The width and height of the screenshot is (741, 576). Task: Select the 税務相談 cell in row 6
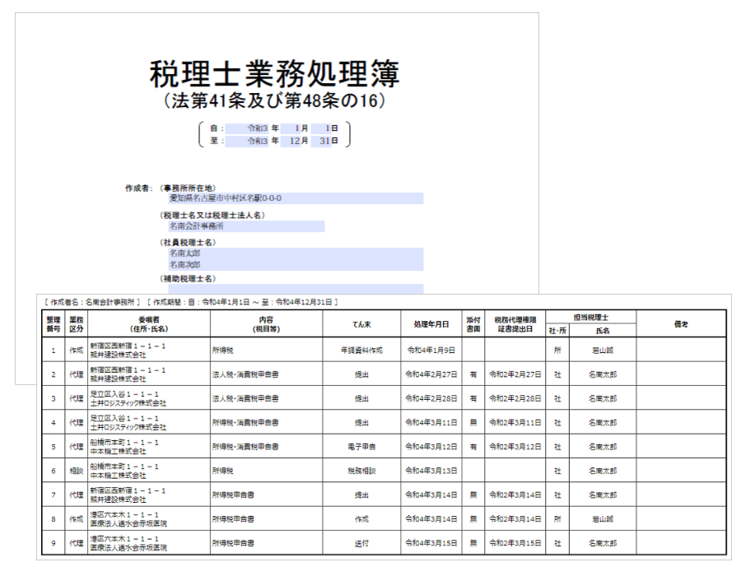coord(361,471)
